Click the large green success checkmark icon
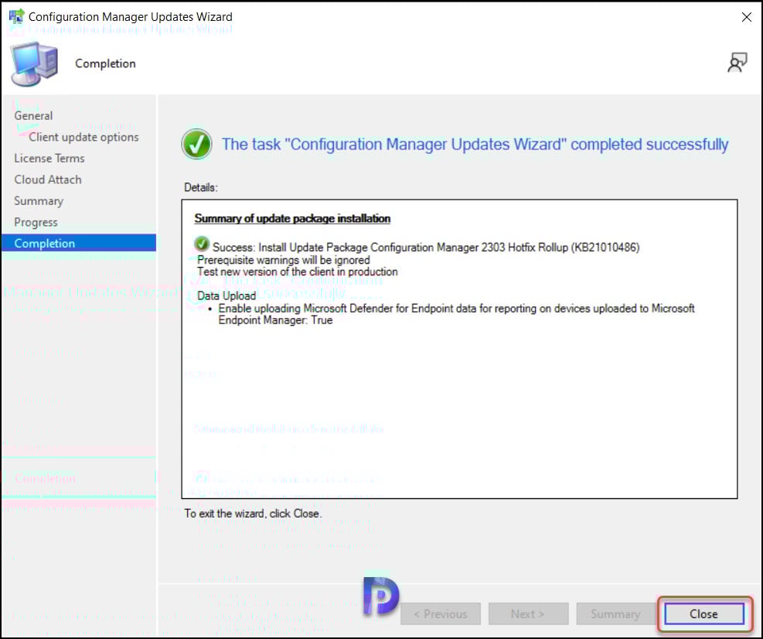The height and width of the screenshot is (639, 763). coord(196,144)
